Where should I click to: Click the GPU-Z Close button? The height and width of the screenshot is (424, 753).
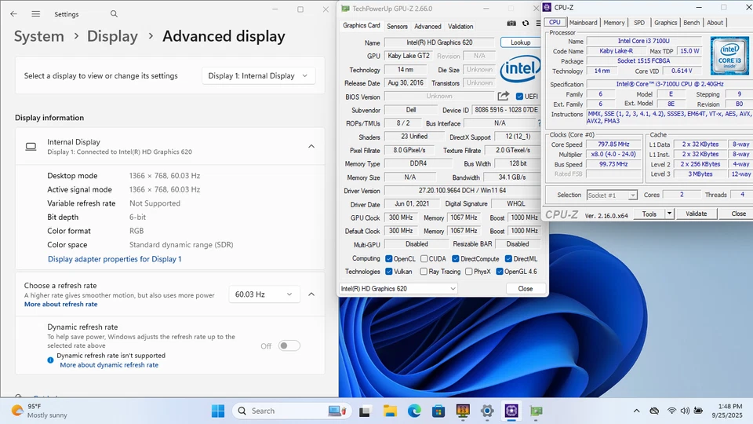click(526, 288)
